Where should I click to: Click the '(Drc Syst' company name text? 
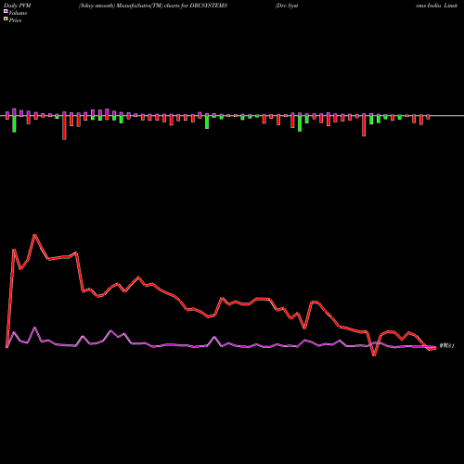(x=287, y=6)
